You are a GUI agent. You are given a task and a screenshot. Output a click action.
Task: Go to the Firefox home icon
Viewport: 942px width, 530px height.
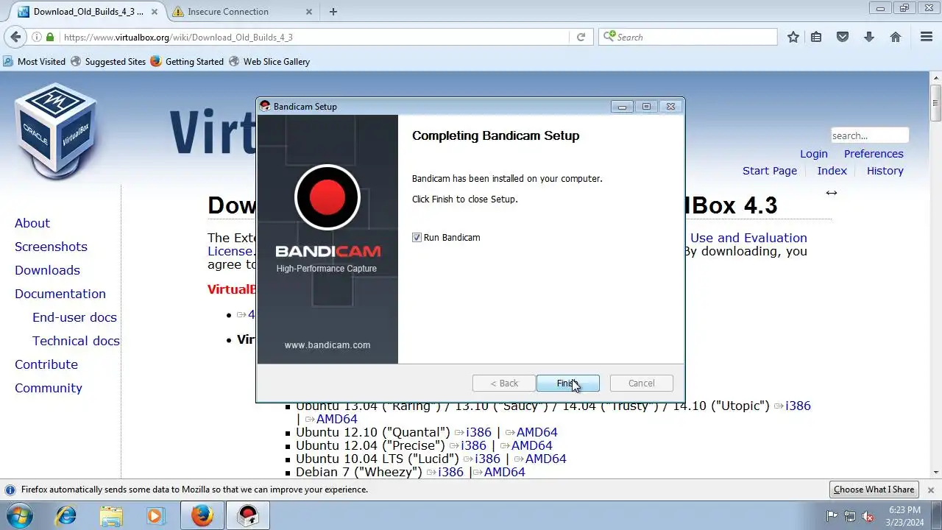point(896,37)
